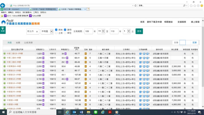This screenshot has width=204, height=115.
Task: Toggle the 房地 checkbox
Action: [56, 30]
